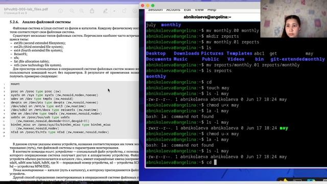Click 'git-extended' in the ls output
The image size is (327, 184).
(287, 59)
